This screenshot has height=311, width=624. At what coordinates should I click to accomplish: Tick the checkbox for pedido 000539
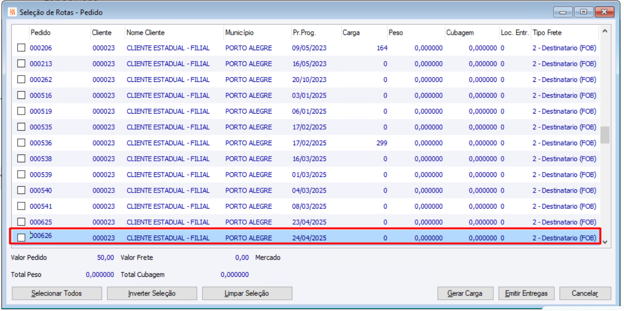[21, 175]
